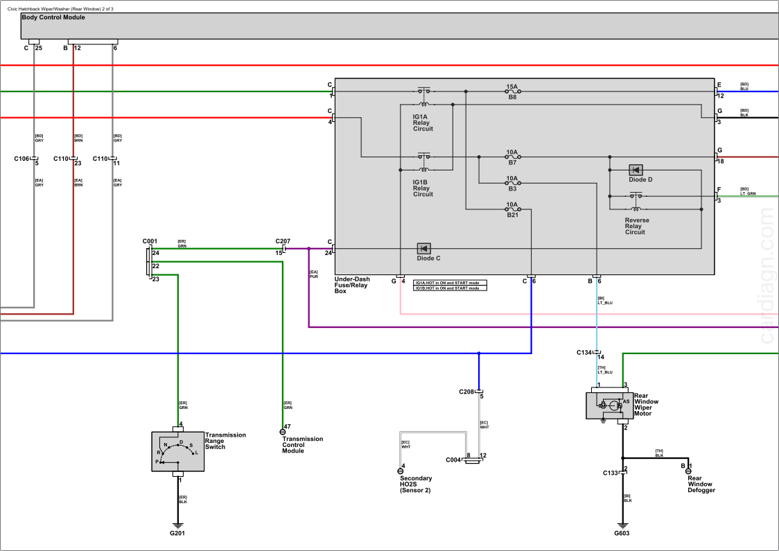The height and width of the screenshot is (551, 779).
Task: Click the Rear Window Defogger terminal
Action: click(688, 471)
